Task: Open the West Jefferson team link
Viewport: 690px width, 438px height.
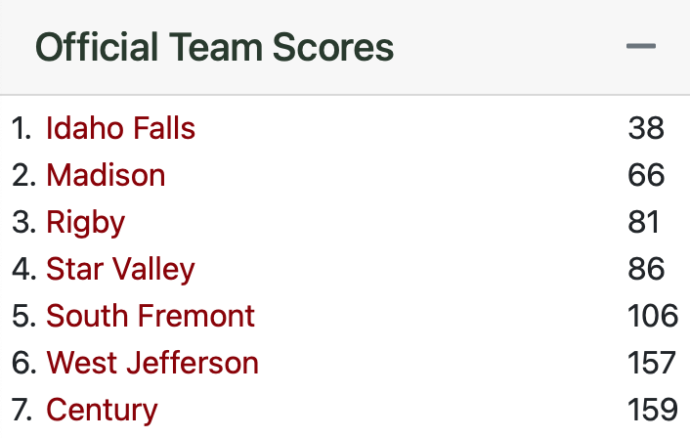Action: coord(152,363)
